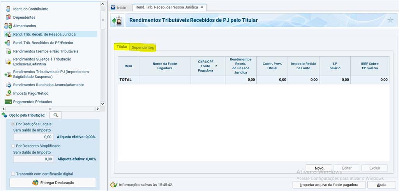
Task: Click the Ajuda button
Action: pos(382,185)
